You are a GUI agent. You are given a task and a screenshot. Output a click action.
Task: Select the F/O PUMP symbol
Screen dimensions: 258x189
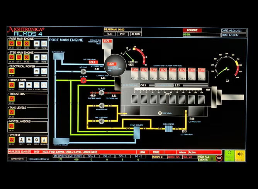102,93
